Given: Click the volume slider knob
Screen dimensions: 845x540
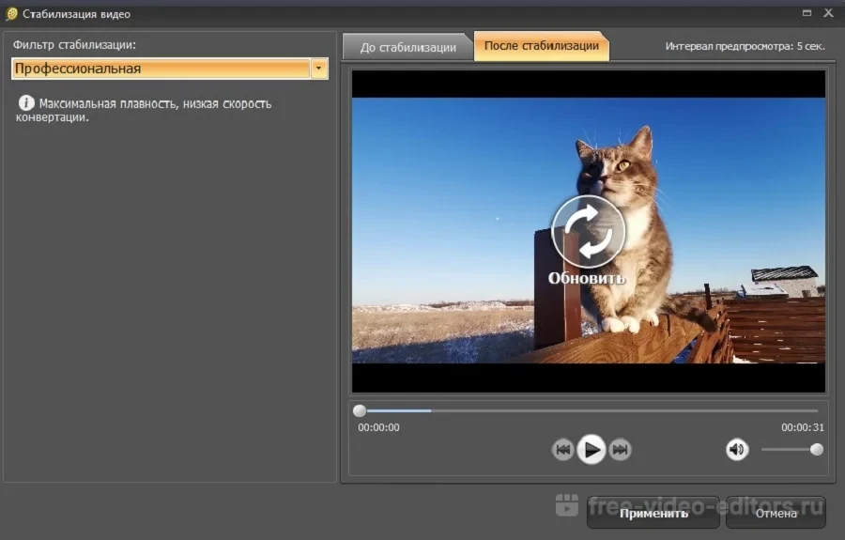Looking at the screenshot, I should tap(817, 450).
